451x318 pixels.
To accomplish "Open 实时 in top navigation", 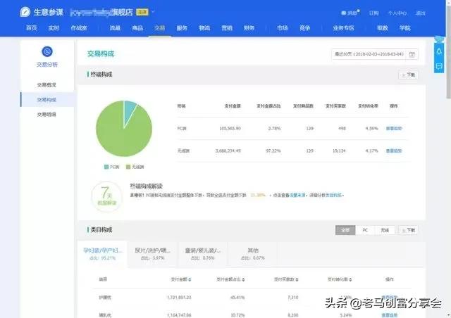I will (x=54, y=28).
